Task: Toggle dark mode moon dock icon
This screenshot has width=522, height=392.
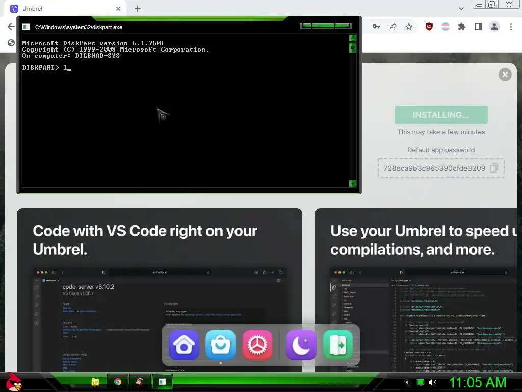Action: [301, 345]
